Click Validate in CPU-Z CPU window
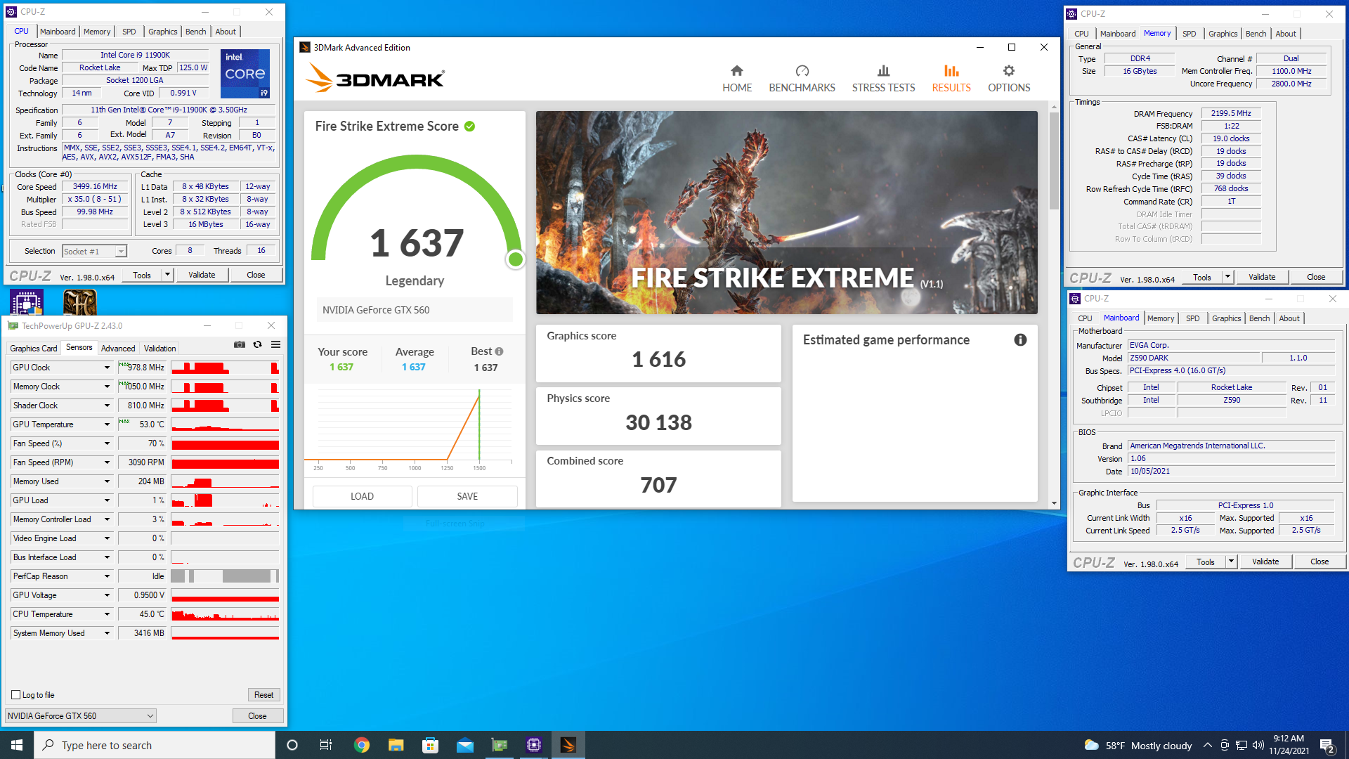This screenshot has height=759, width=1349. 202,275
